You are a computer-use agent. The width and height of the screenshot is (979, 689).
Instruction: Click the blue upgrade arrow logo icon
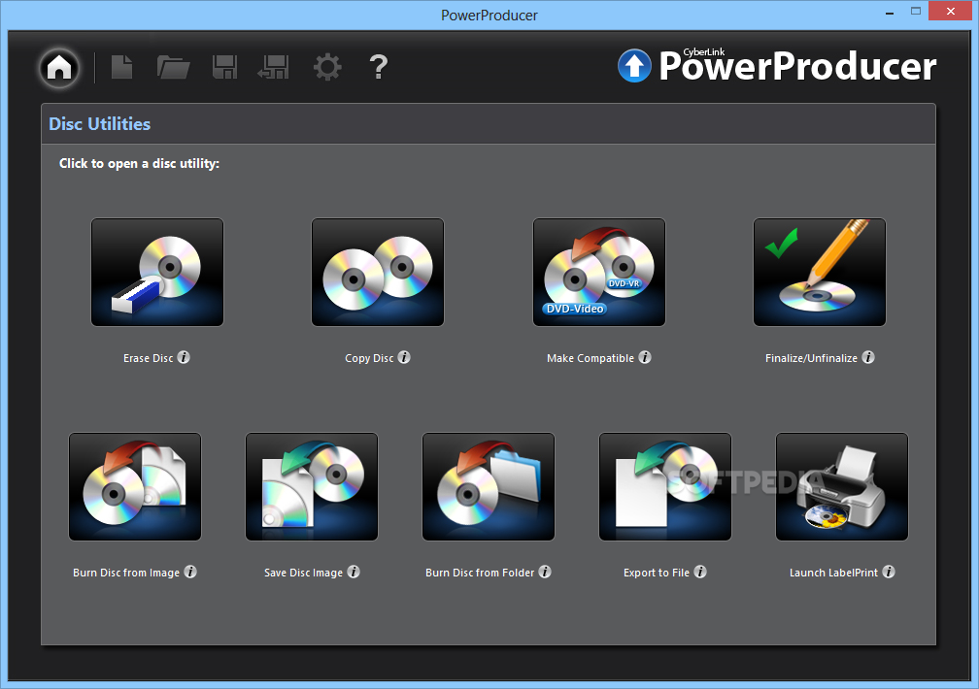coord(634,66)
